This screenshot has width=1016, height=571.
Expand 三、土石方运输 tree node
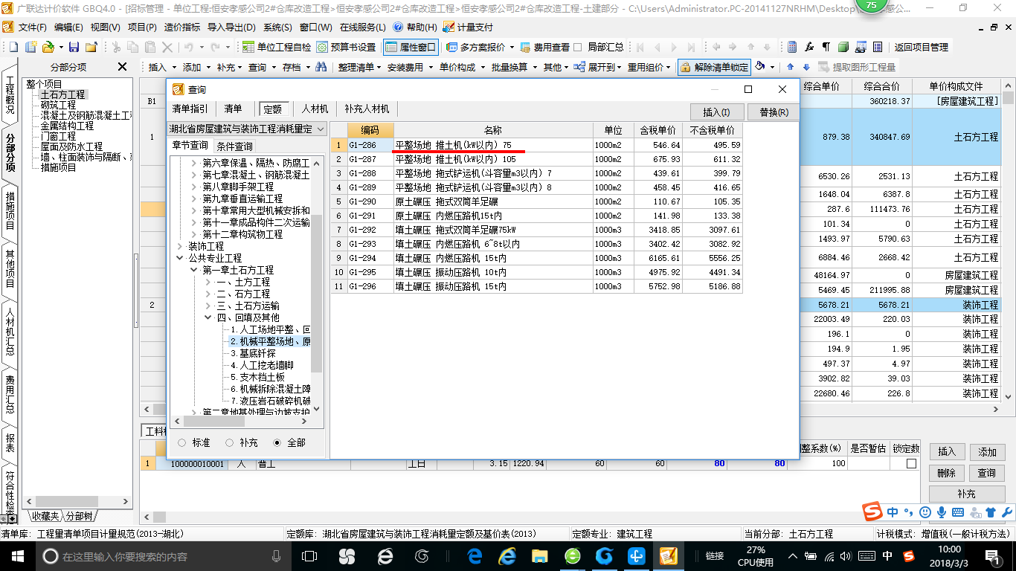pyautogui.click(x=208, y=306)
